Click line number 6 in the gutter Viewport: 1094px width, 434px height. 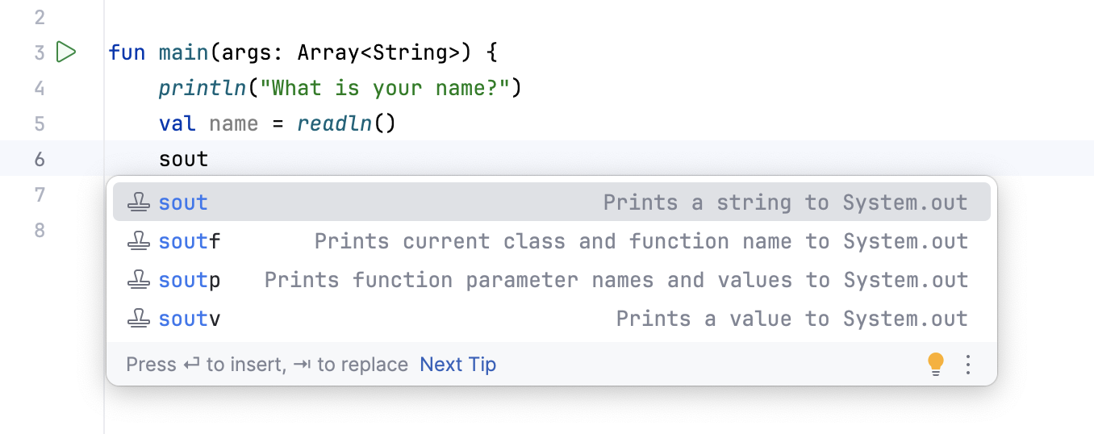click(40, 159)
